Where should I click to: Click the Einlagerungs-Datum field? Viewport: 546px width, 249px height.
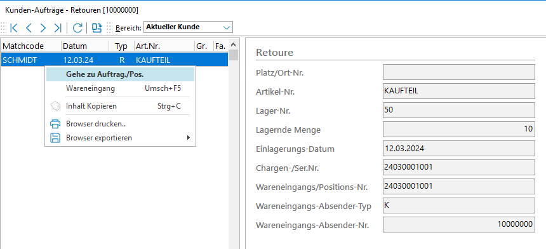tap(459, 148)
